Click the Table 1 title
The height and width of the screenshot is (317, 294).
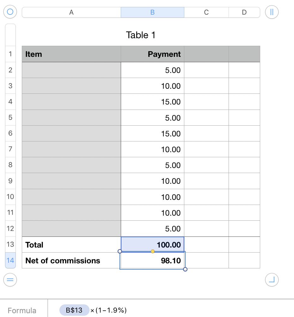coord(141,35)
